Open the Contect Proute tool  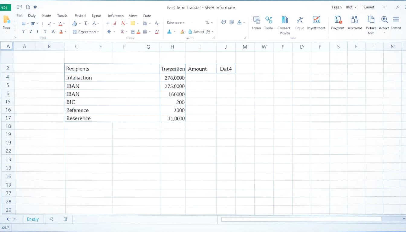pos(285,20)
